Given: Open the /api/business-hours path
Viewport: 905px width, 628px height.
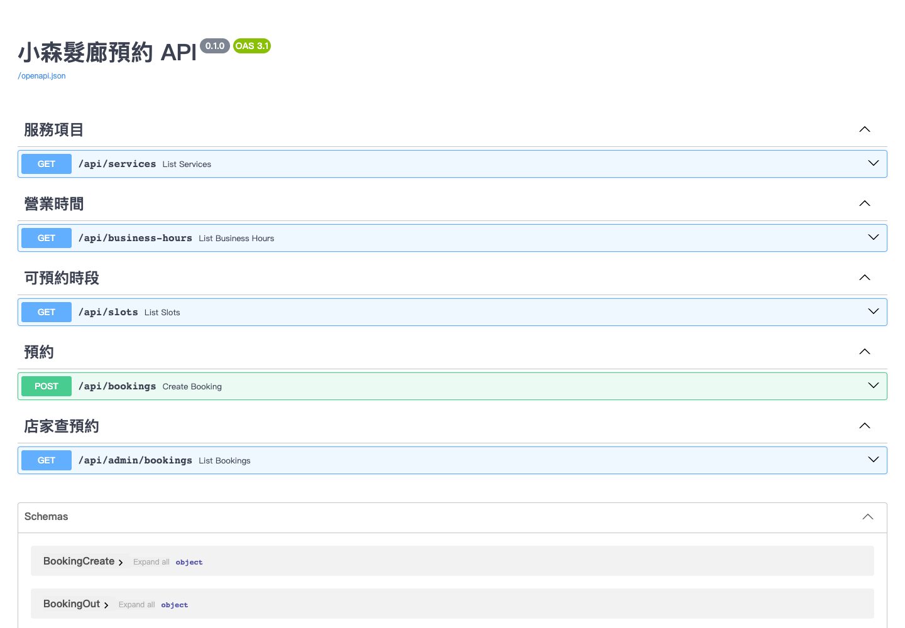Looking at the screenshot, I should click(x=135, y=238).
